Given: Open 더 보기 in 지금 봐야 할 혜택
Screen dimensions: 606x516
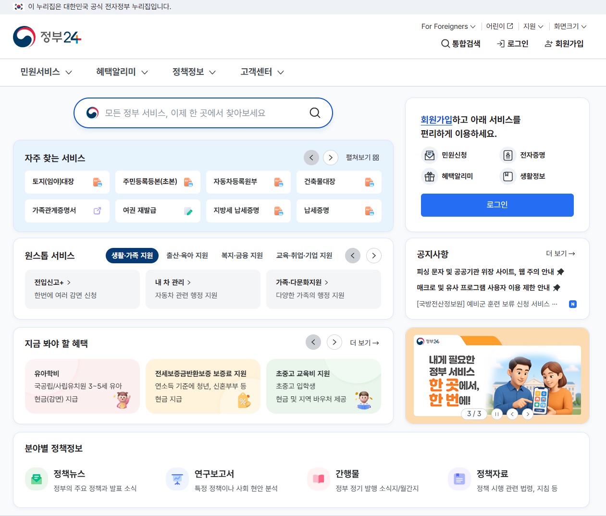Looking at the screenshot, I should click(x=364, y=343).
